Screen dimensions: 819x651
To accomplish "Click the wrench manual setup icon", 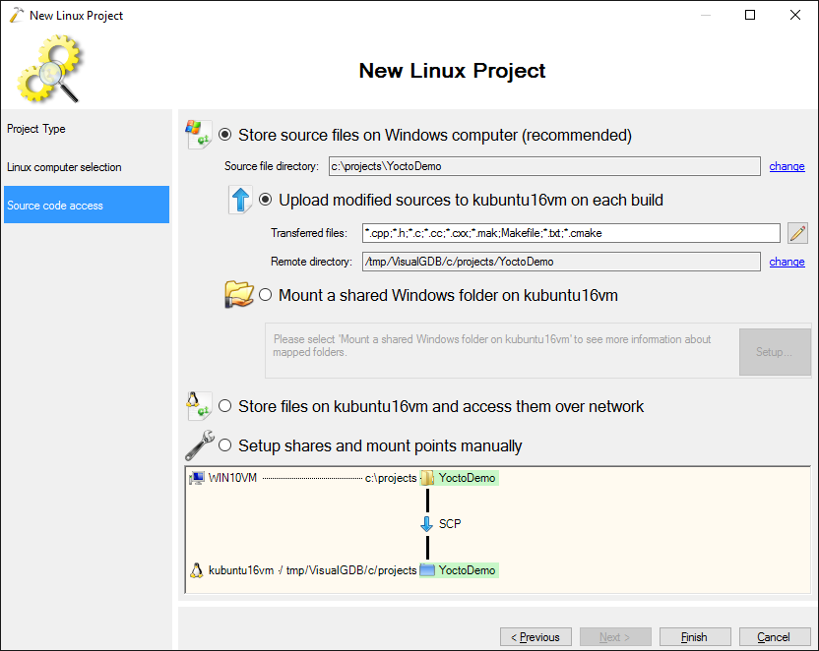I will pos(200,446).
